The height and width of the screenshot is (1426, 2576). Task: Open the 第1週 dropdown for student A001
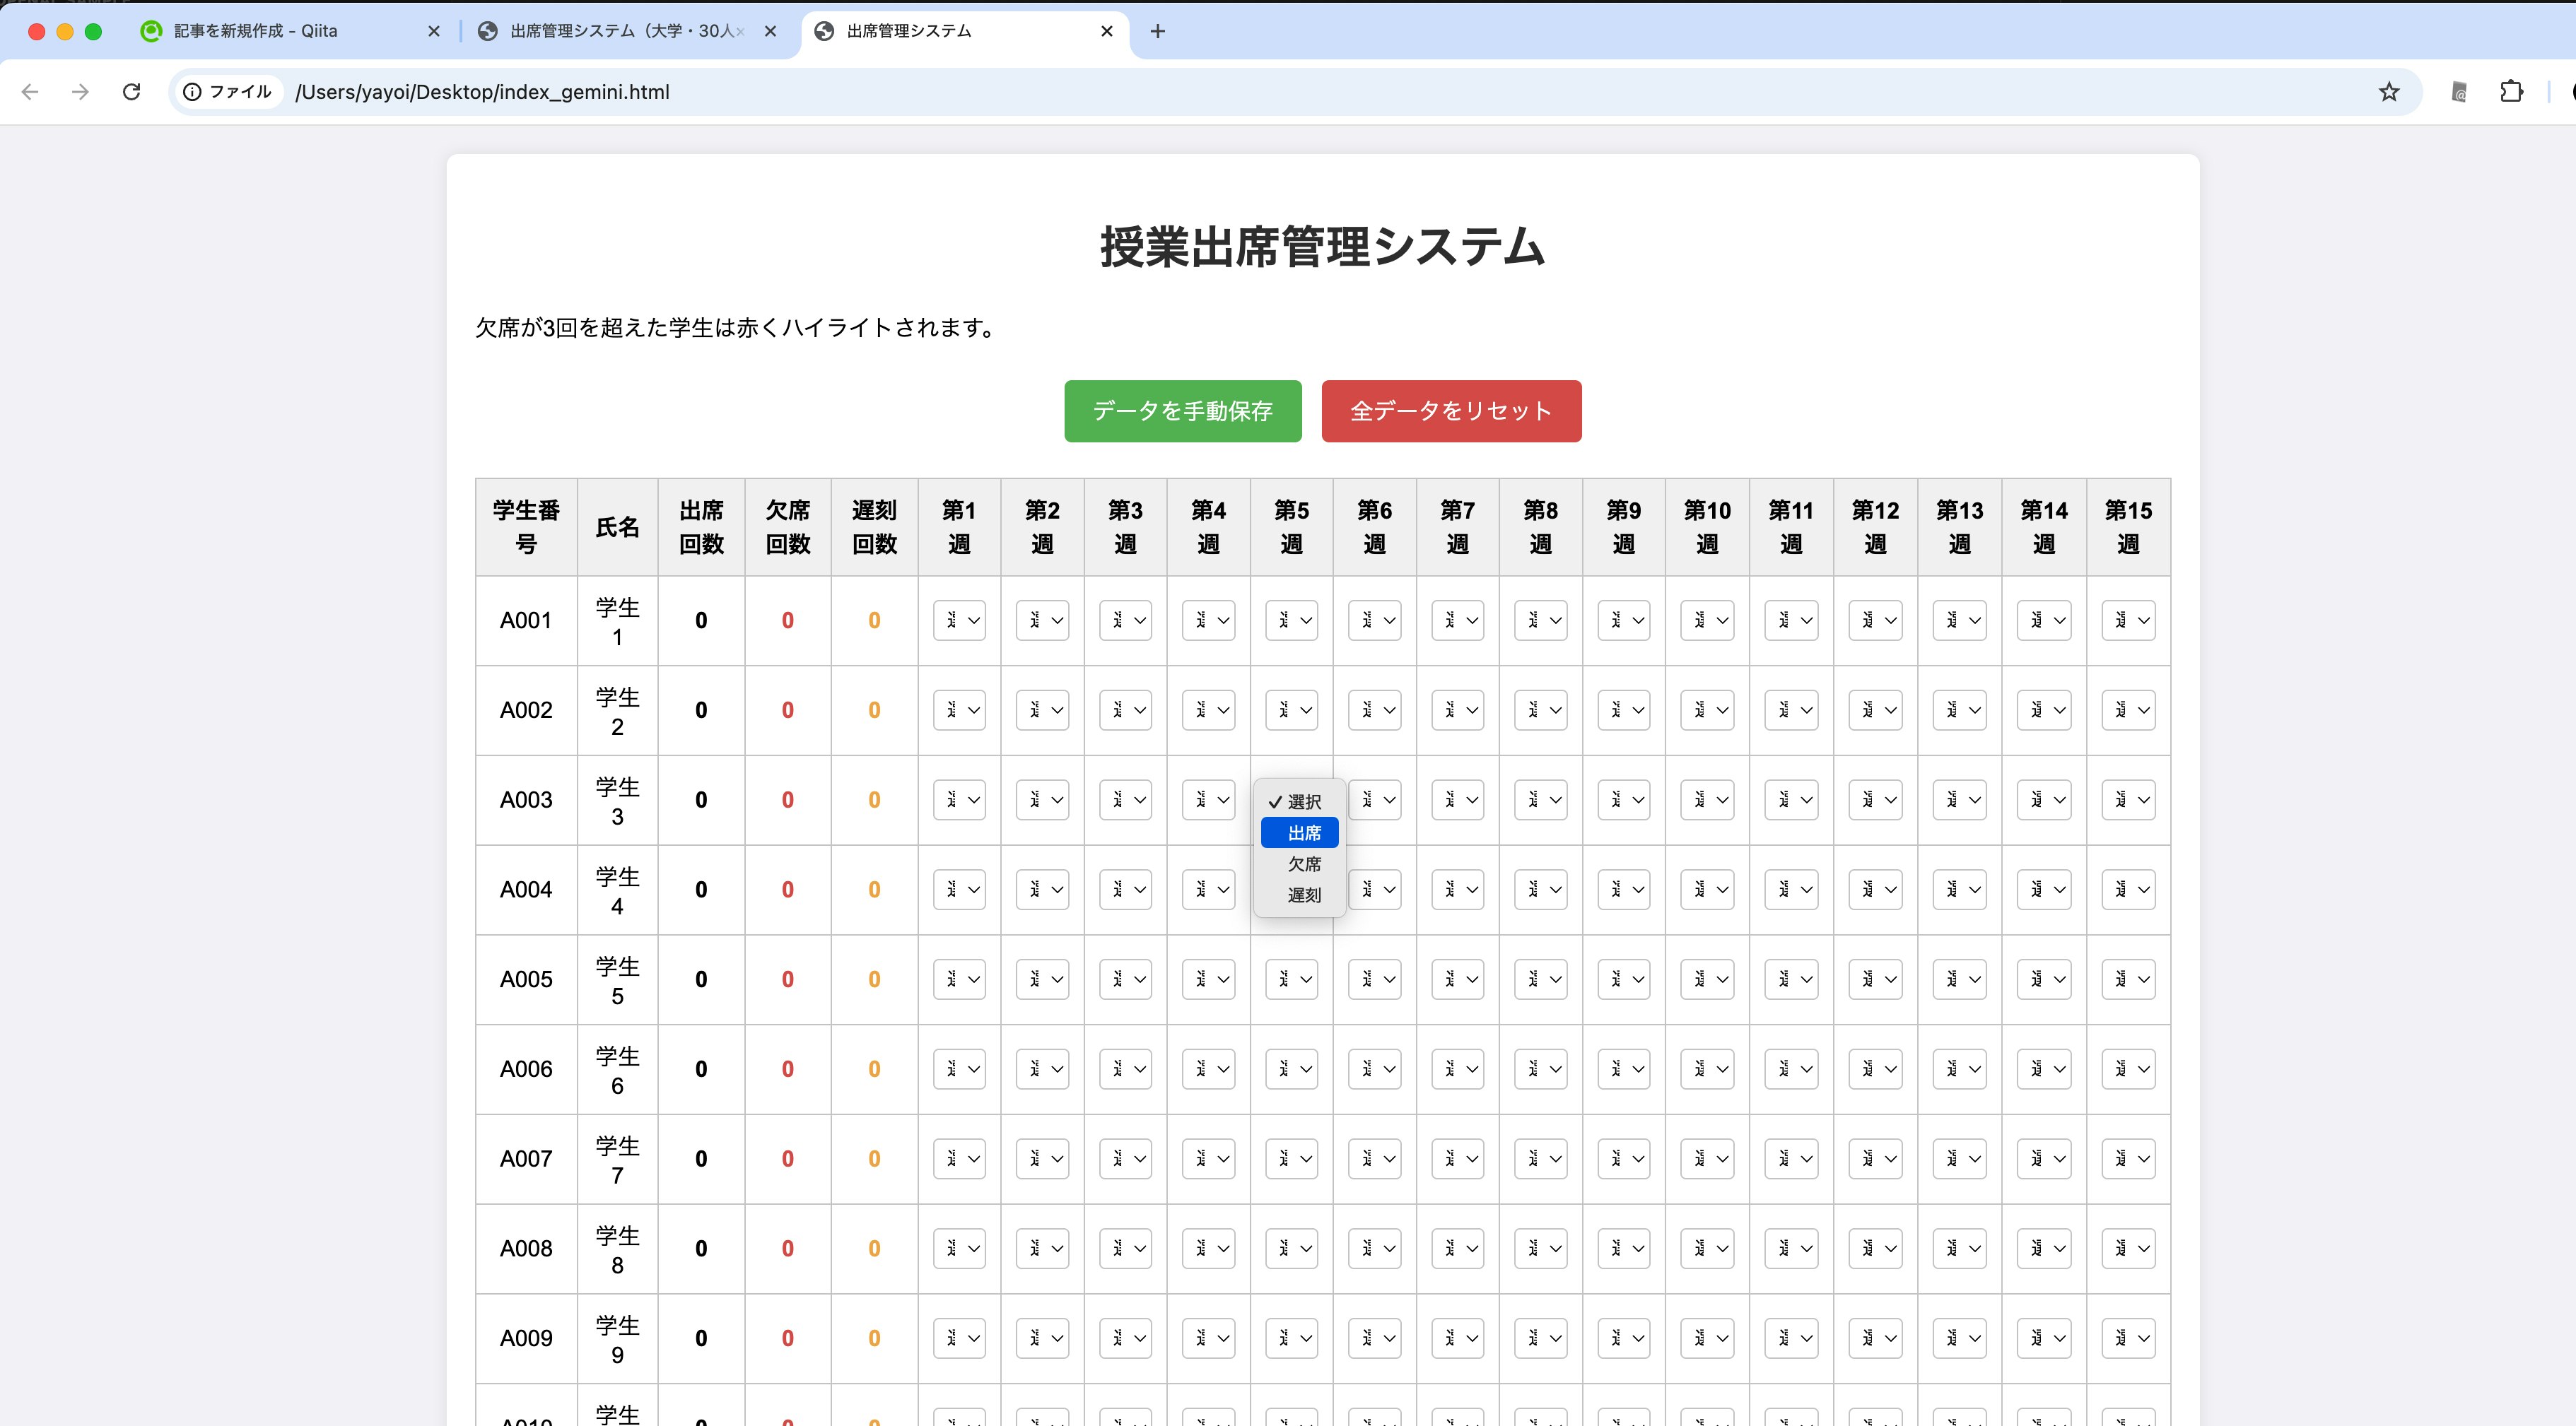coord(958,620)
